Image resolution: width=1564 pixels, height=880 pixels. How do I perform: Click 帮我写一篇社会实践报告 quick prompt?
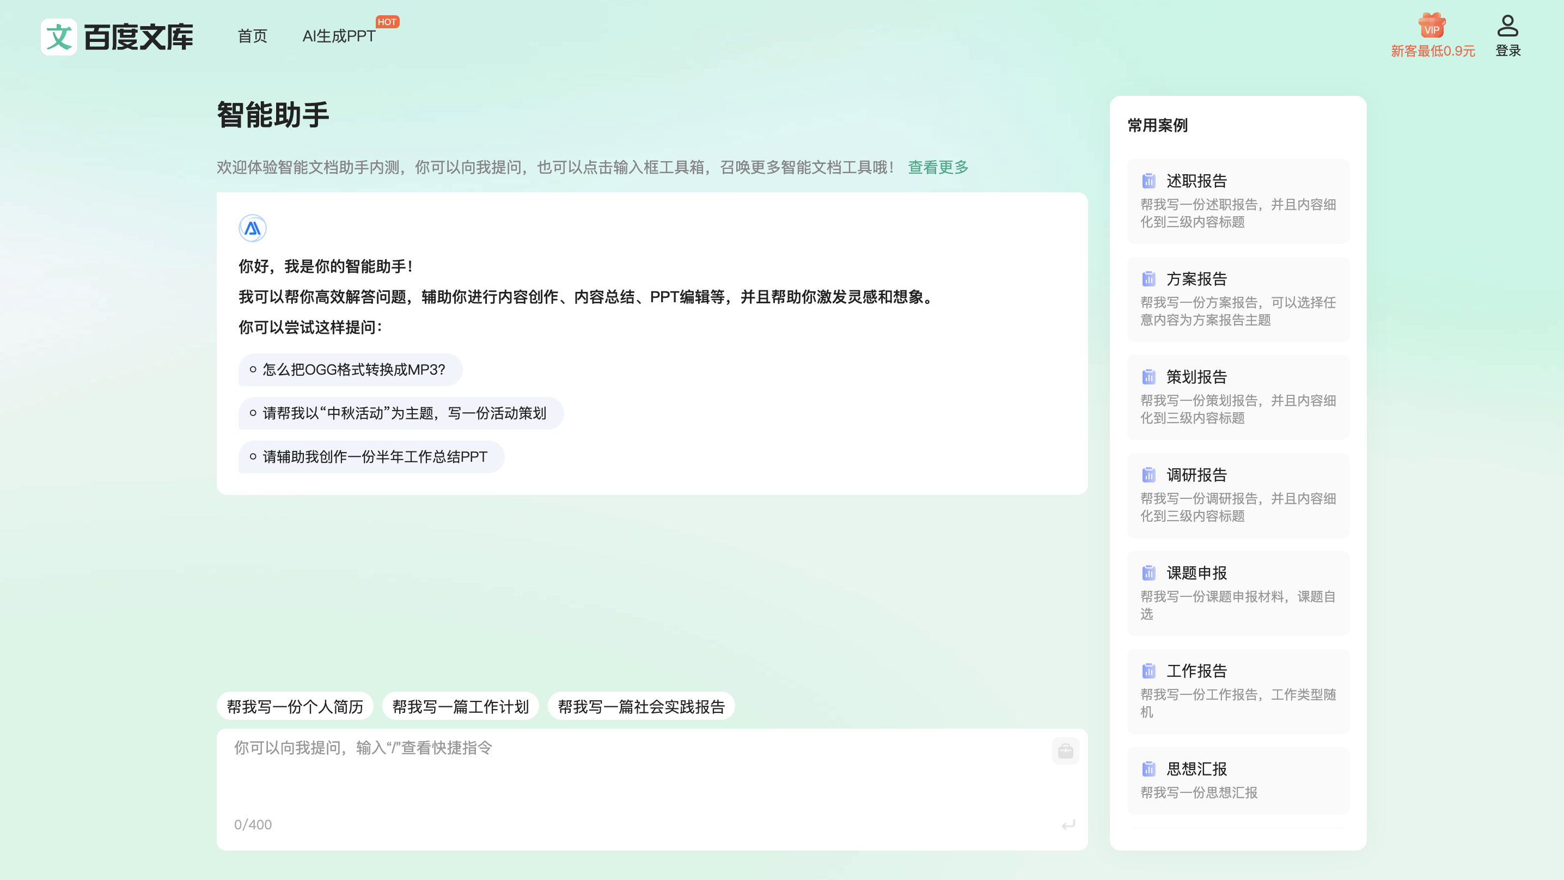click(x=641, y=706)
